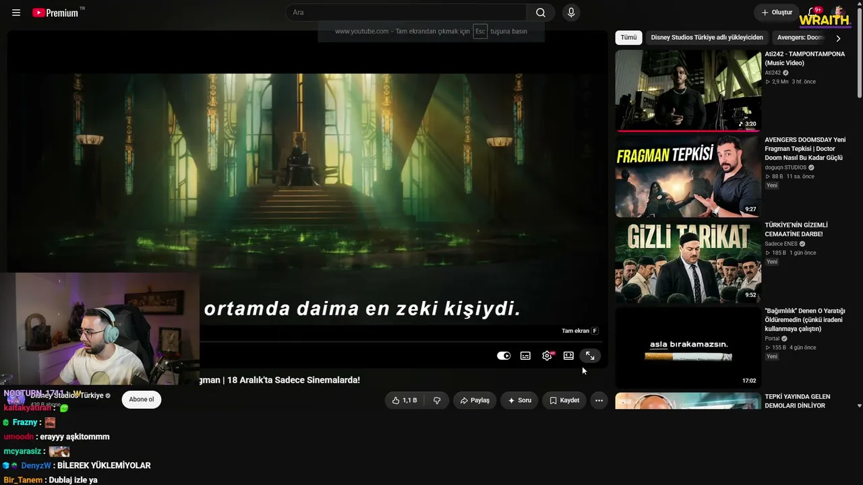Open FRAGMAN TEPKİSİ video thumbnail

coord(688,176)
